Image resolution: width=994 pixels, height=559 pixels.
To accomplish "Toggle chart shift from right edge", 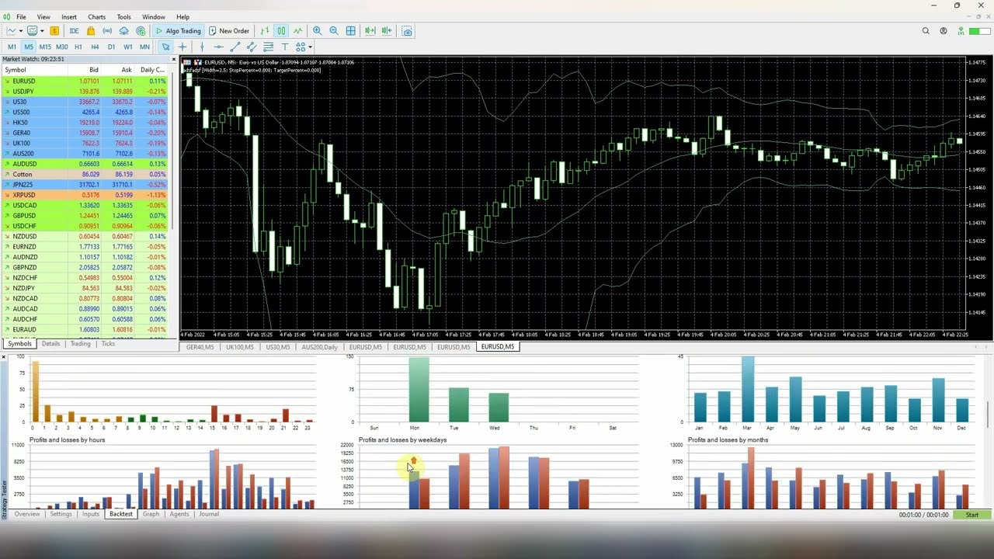I will tap(387, 31).
